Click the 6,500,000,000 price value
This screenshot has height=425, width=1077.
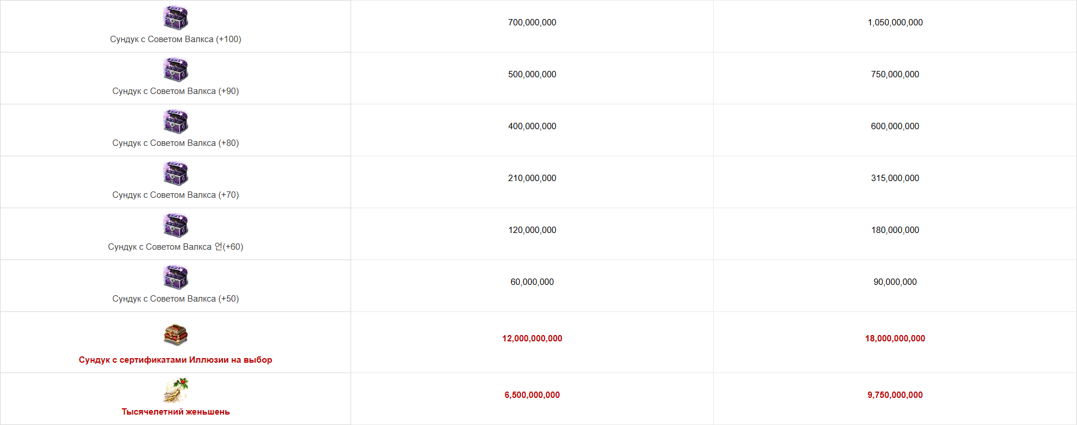tap(532, 395)
